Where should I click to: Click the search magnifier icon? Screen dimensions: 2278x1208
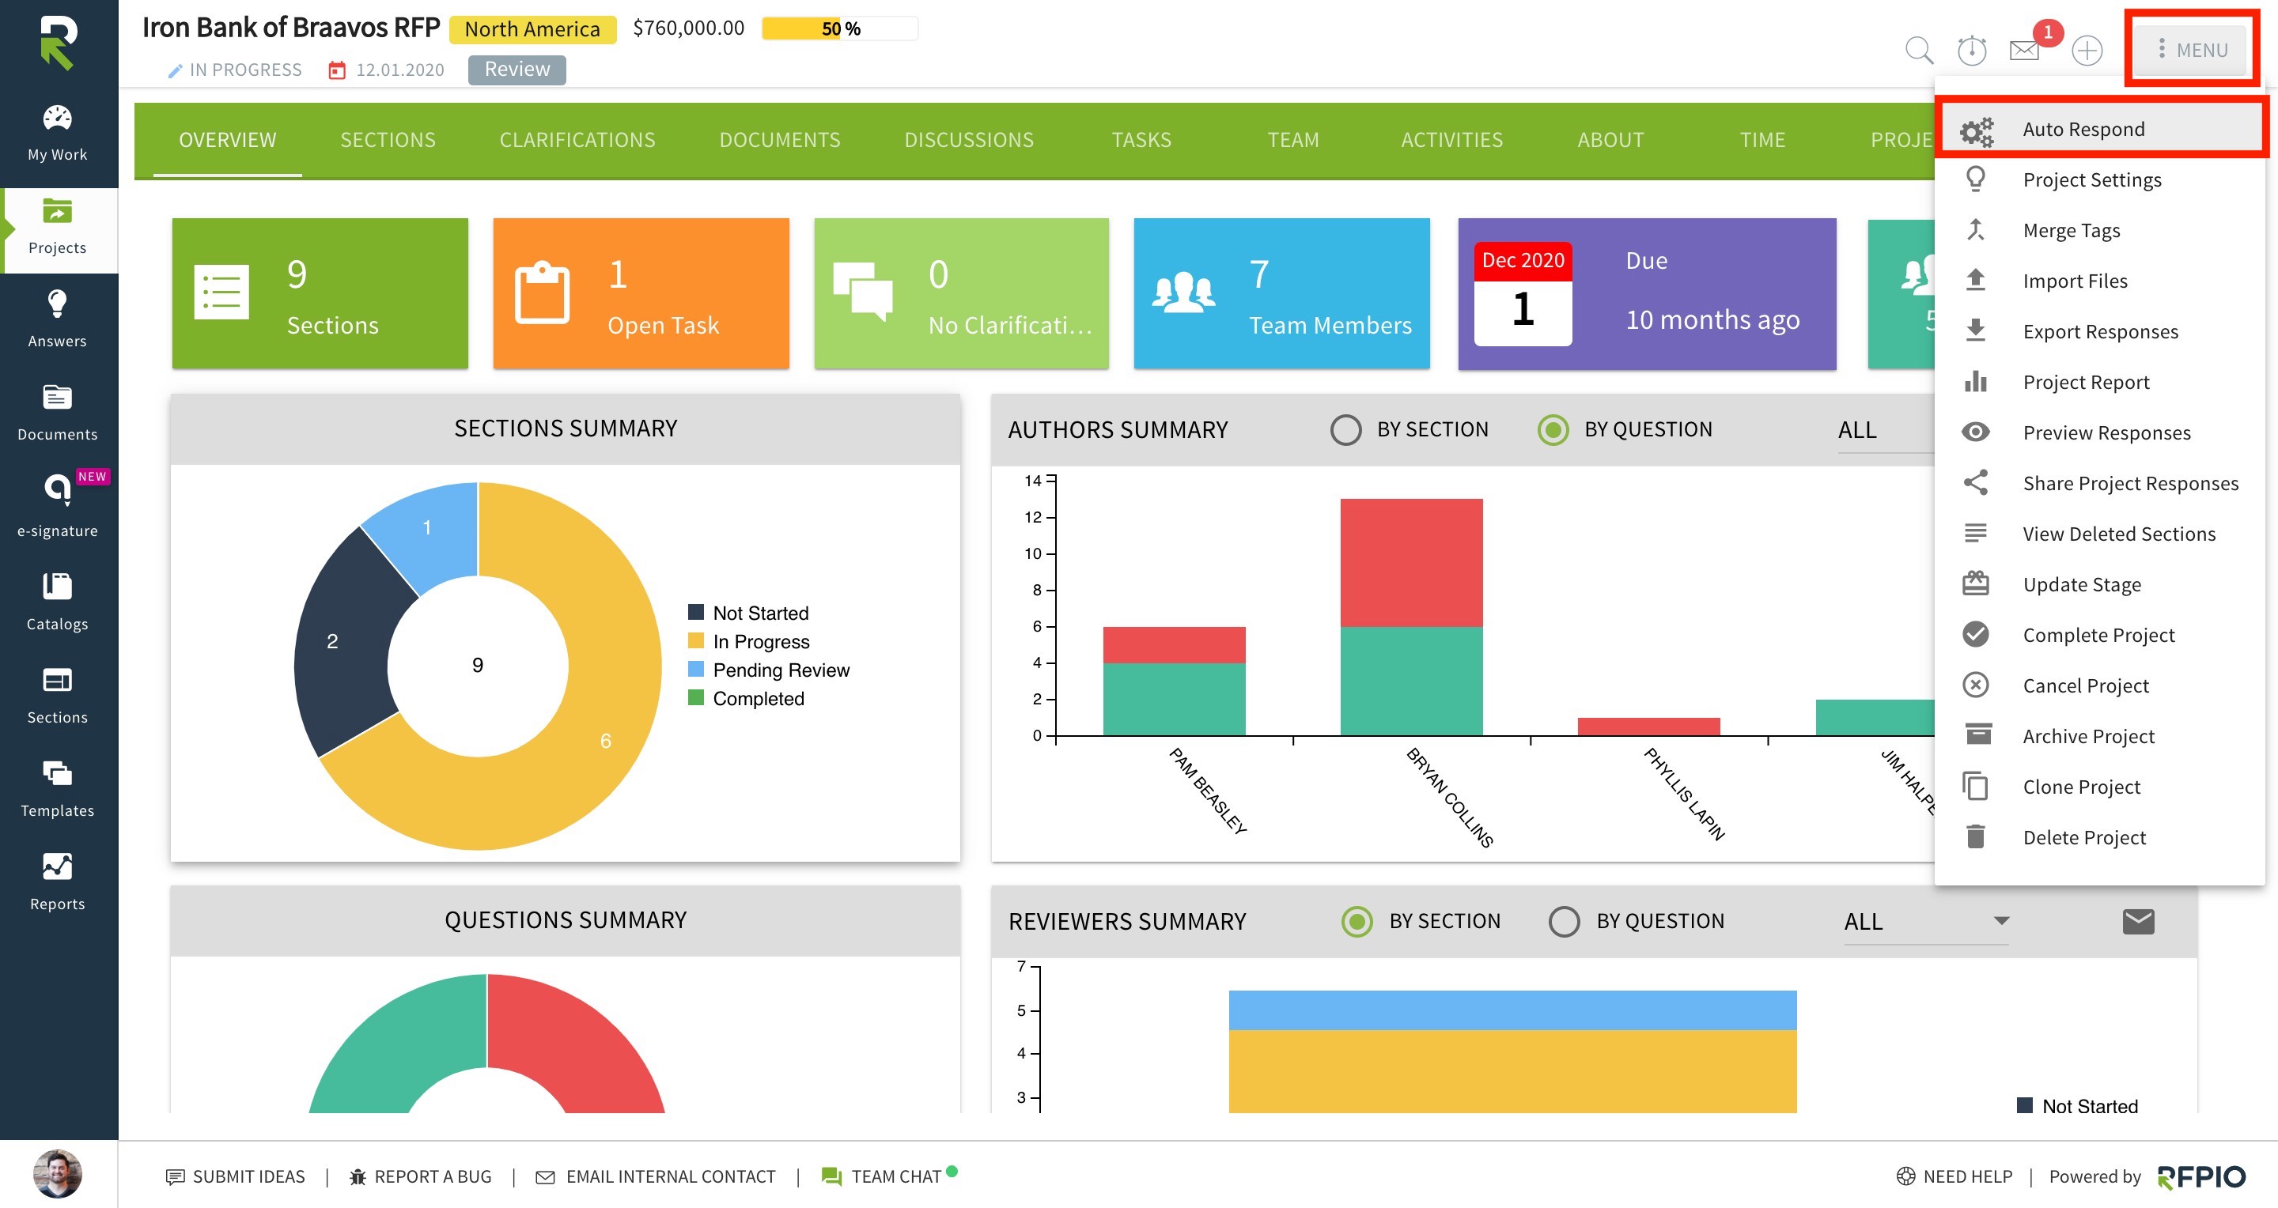[1918, 51]
